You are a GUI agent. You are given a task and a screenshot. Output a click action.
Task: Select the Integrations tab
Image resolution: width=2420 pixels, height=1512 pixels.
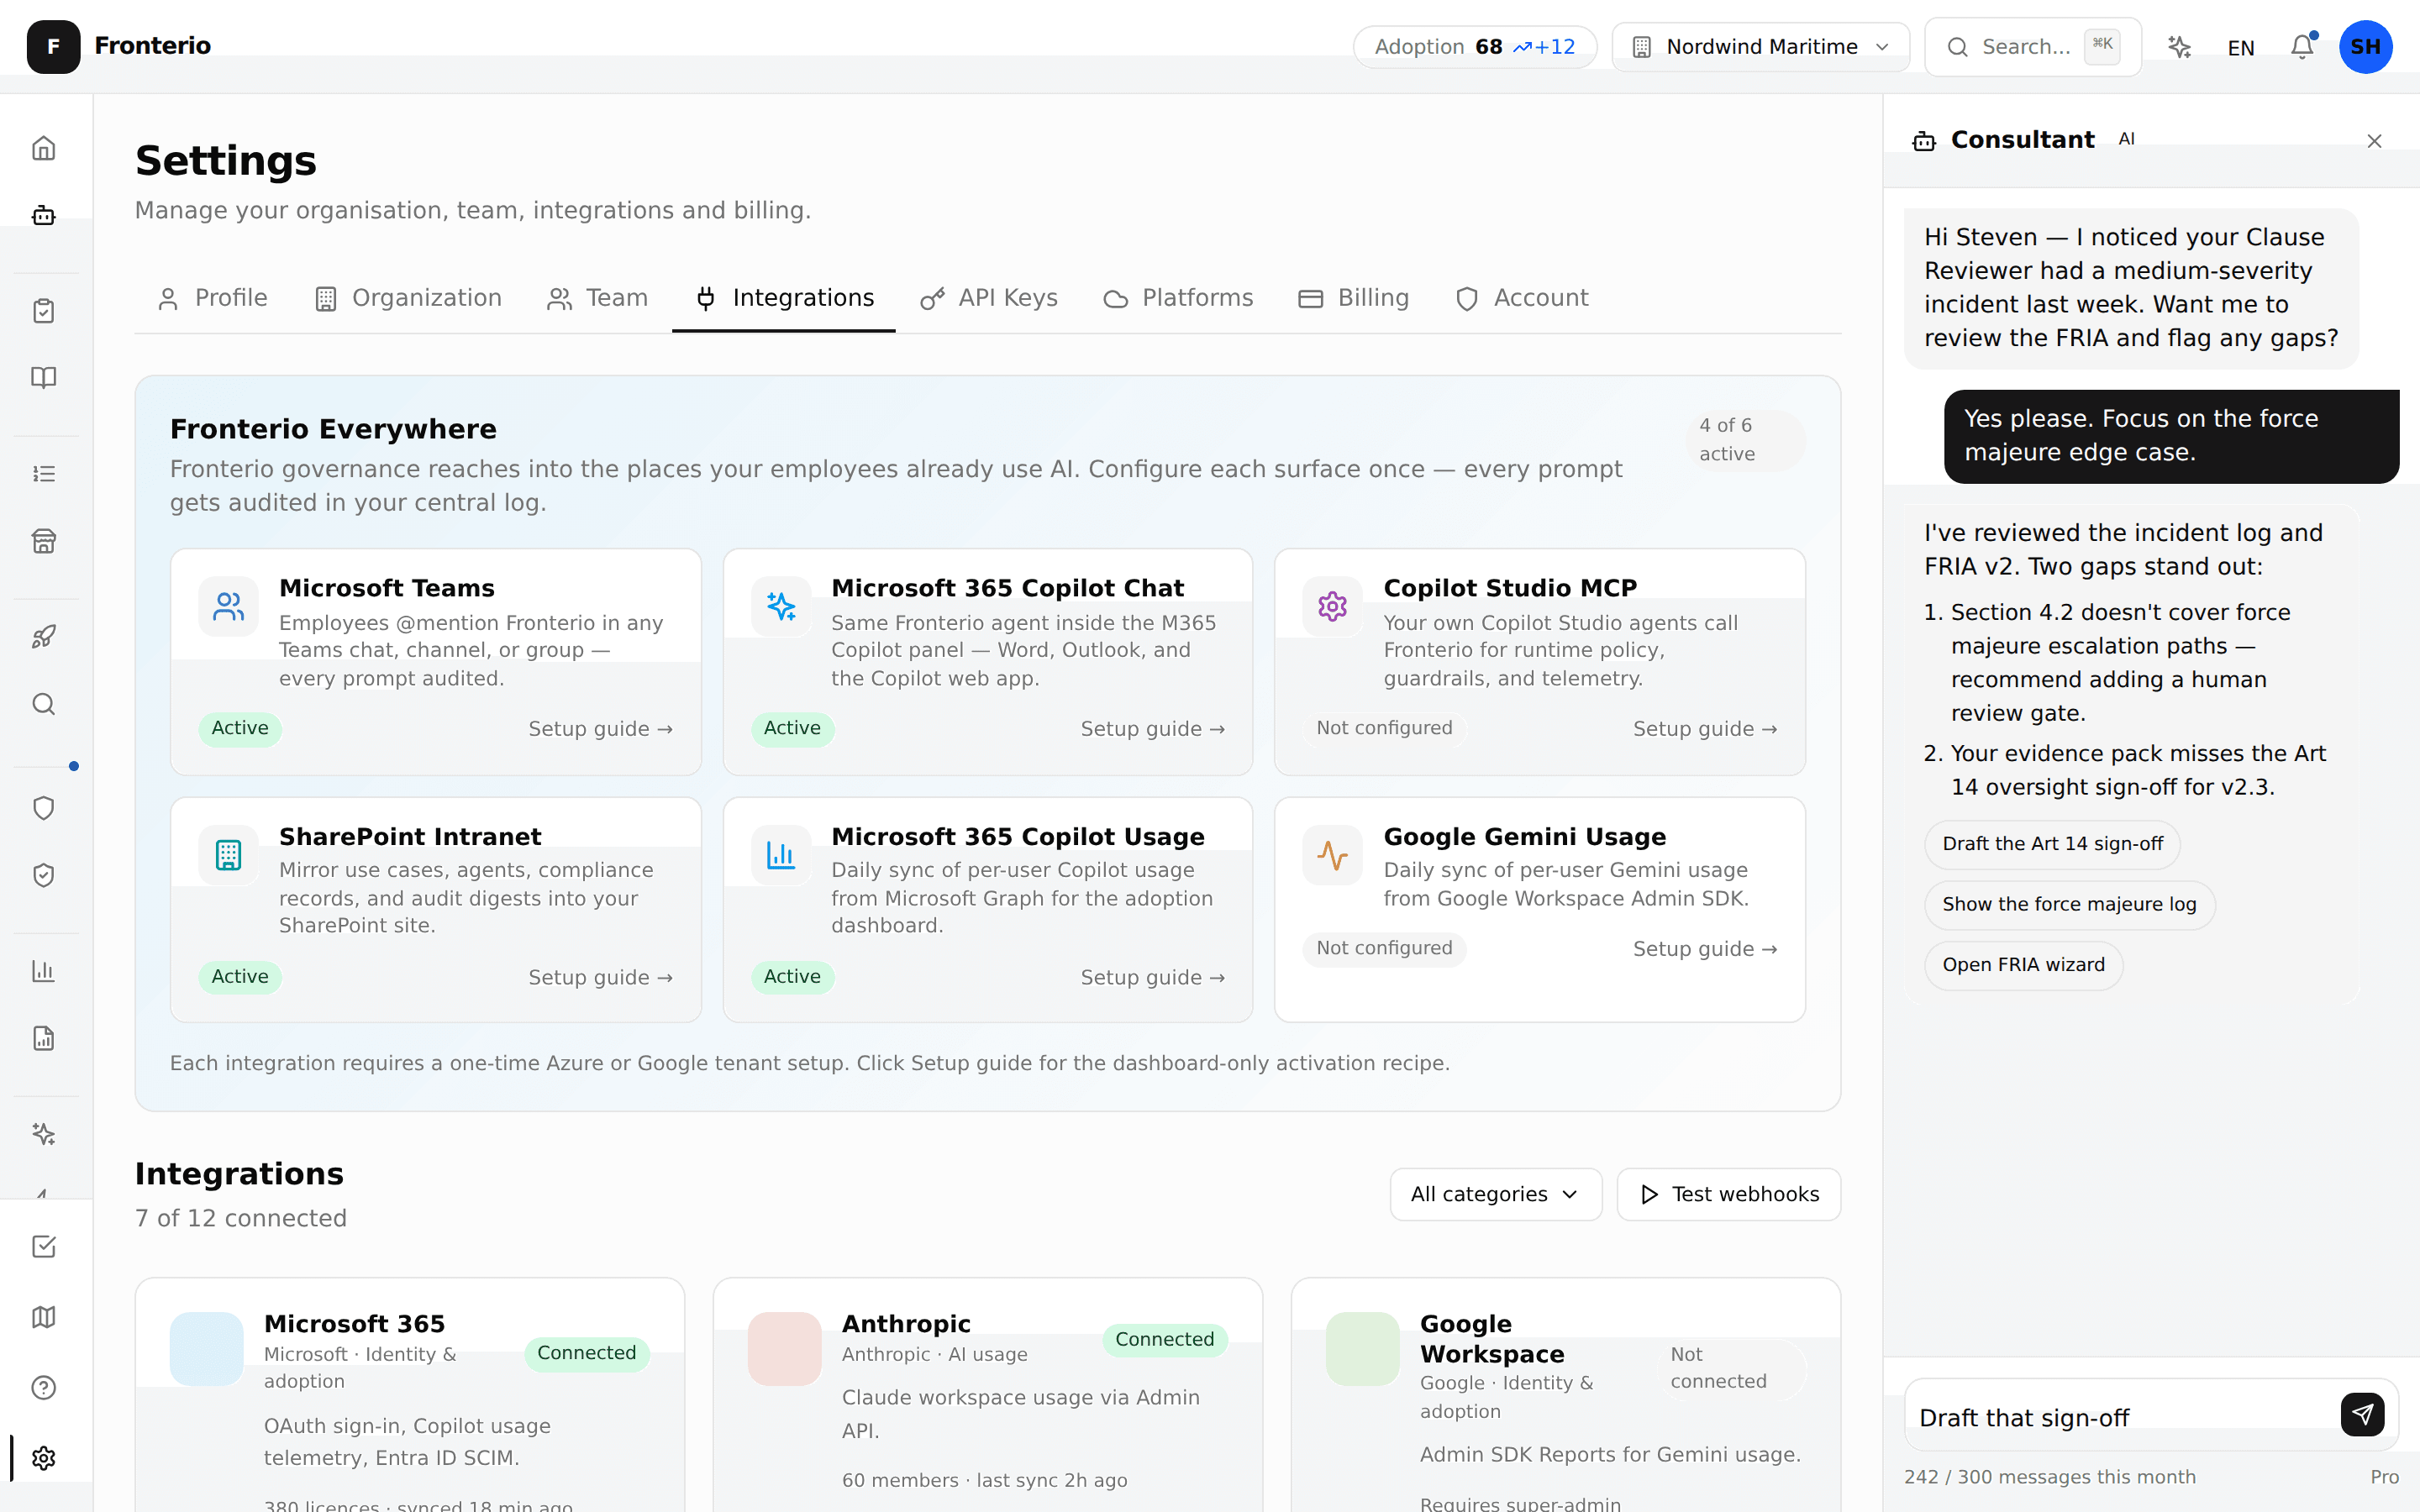coord(784,298)
